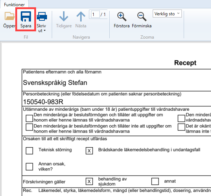Click the patient name Svenskspråkig Stefan
Image resolution: width=211 pixels, height=196 pixels.
(x=55, y=83)
